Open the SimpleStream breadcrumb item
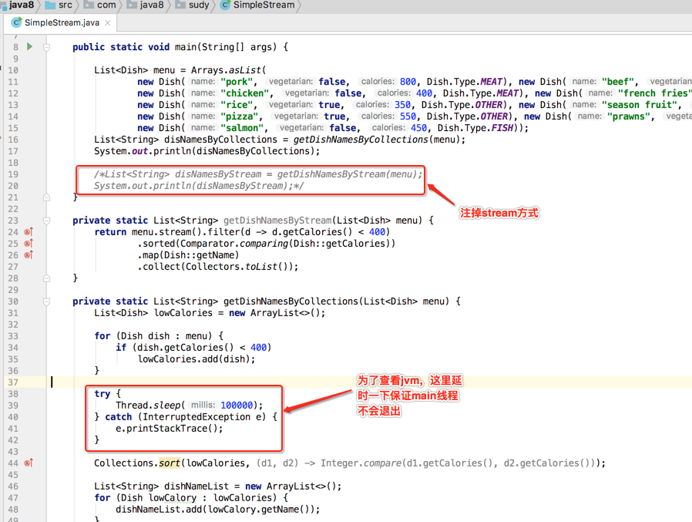The image size is (692, 522). (x=257, y=5)
